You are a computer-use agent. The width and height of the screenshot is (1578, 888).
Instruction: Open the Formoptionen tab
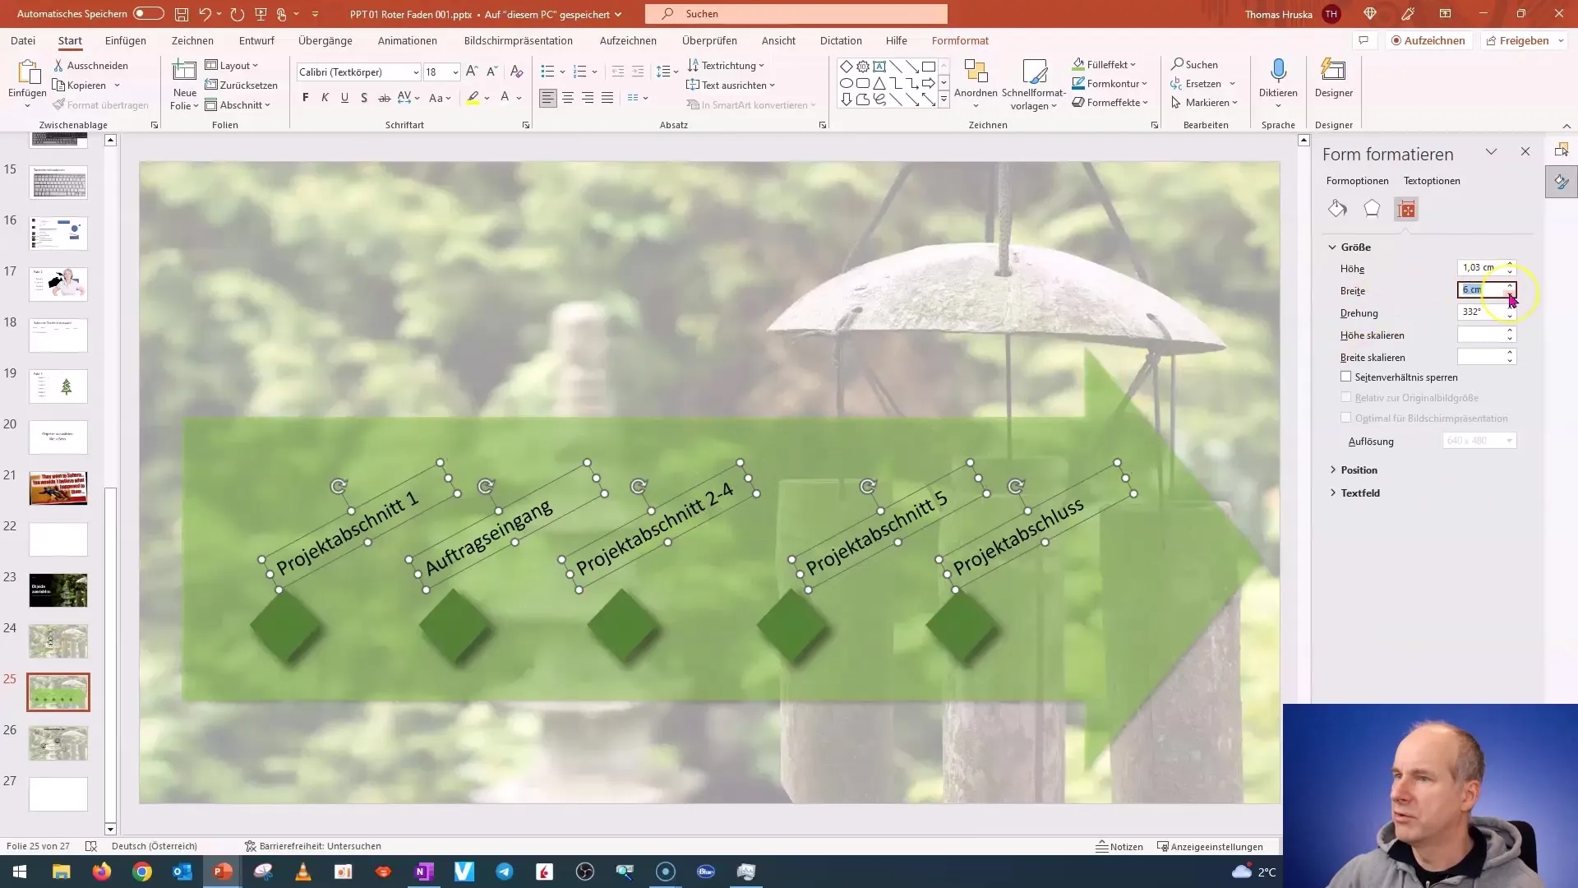pyautogui.click(x=1357, y=180)
